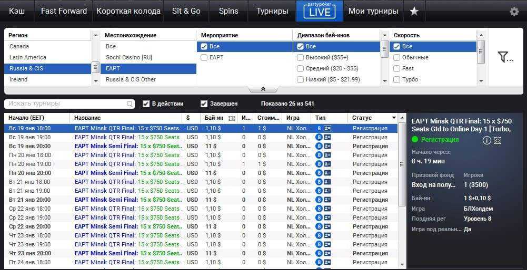
Task: Click card icon in Вс 19 янв 19:00 row
Action: click(327, 137)
